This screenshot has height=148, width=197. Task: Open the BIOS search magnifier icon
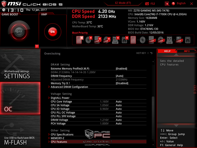(167, 4)
